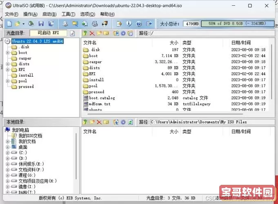
Task: Sort local file list by 日期/时间 column
Action: coord(249,131)
